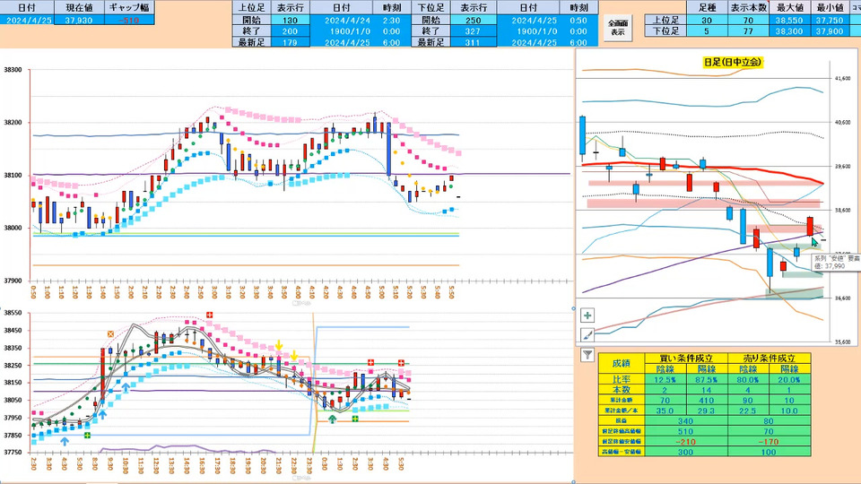
Task: Select the 下位足 最大値 cell 38,300
Action: pyautogui.click(x=789, y=31)
